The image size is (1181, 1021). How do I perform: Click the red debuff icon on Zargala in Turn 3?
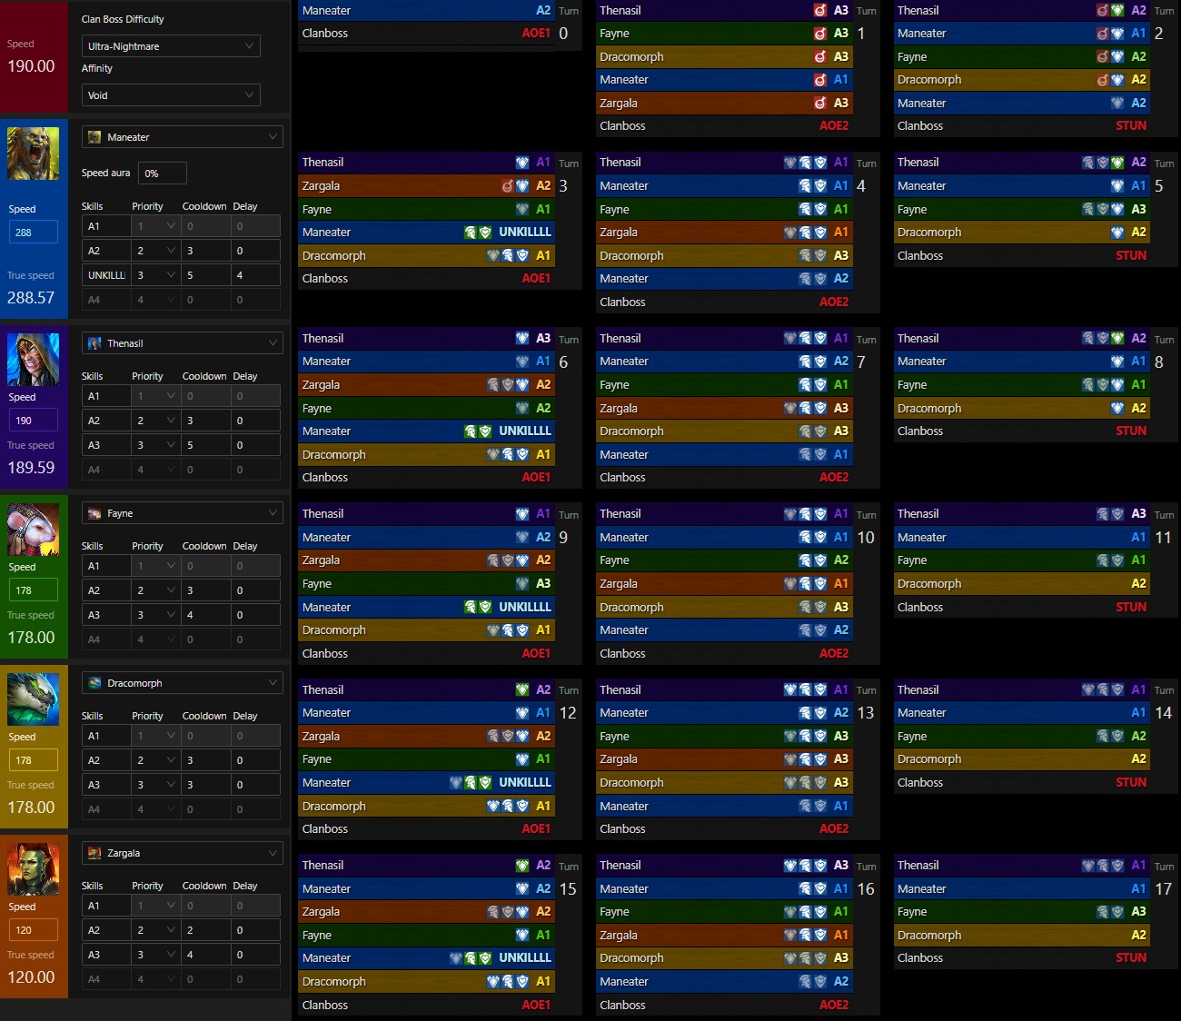point(508,186)
